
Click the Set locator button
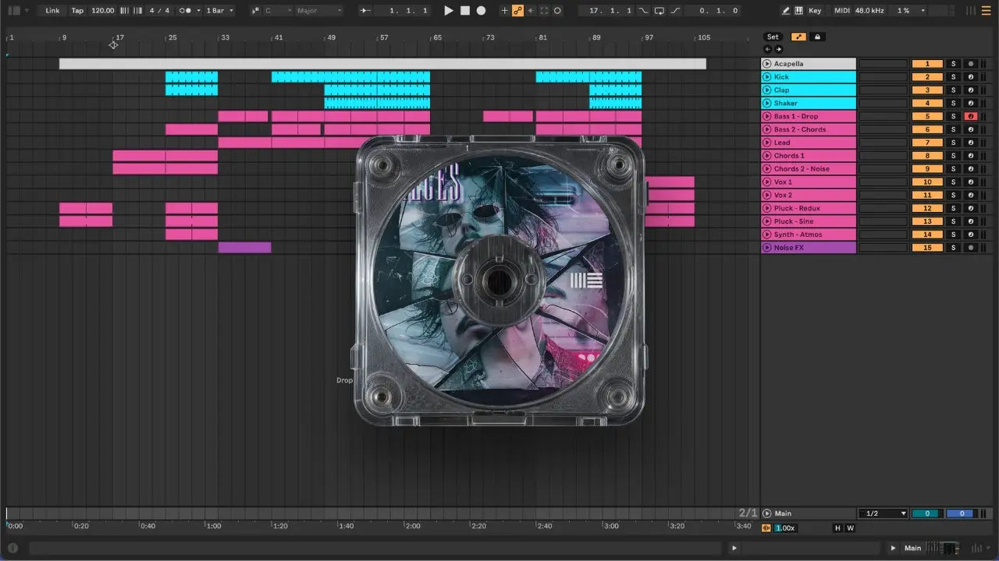tap(772, 37)
